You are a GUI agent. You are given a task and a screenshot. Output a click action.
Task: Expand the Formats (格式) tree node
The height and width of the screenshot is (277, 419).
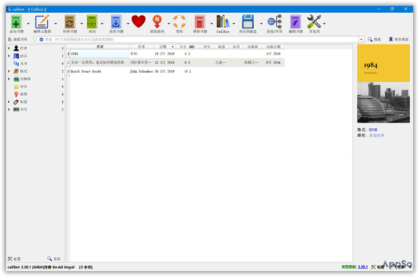click(9, 71)
